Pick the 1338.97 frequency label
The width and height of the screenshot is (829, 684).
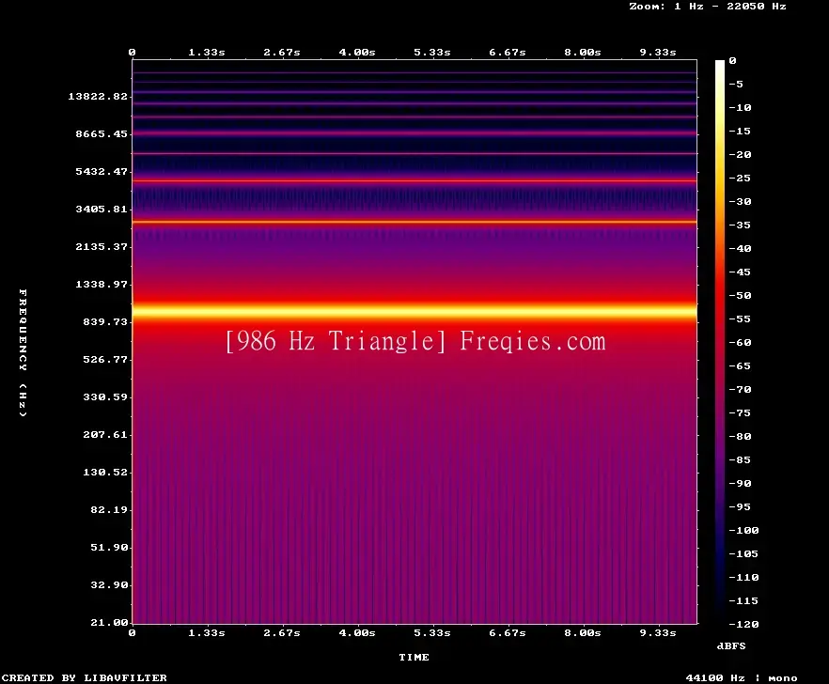102,284
